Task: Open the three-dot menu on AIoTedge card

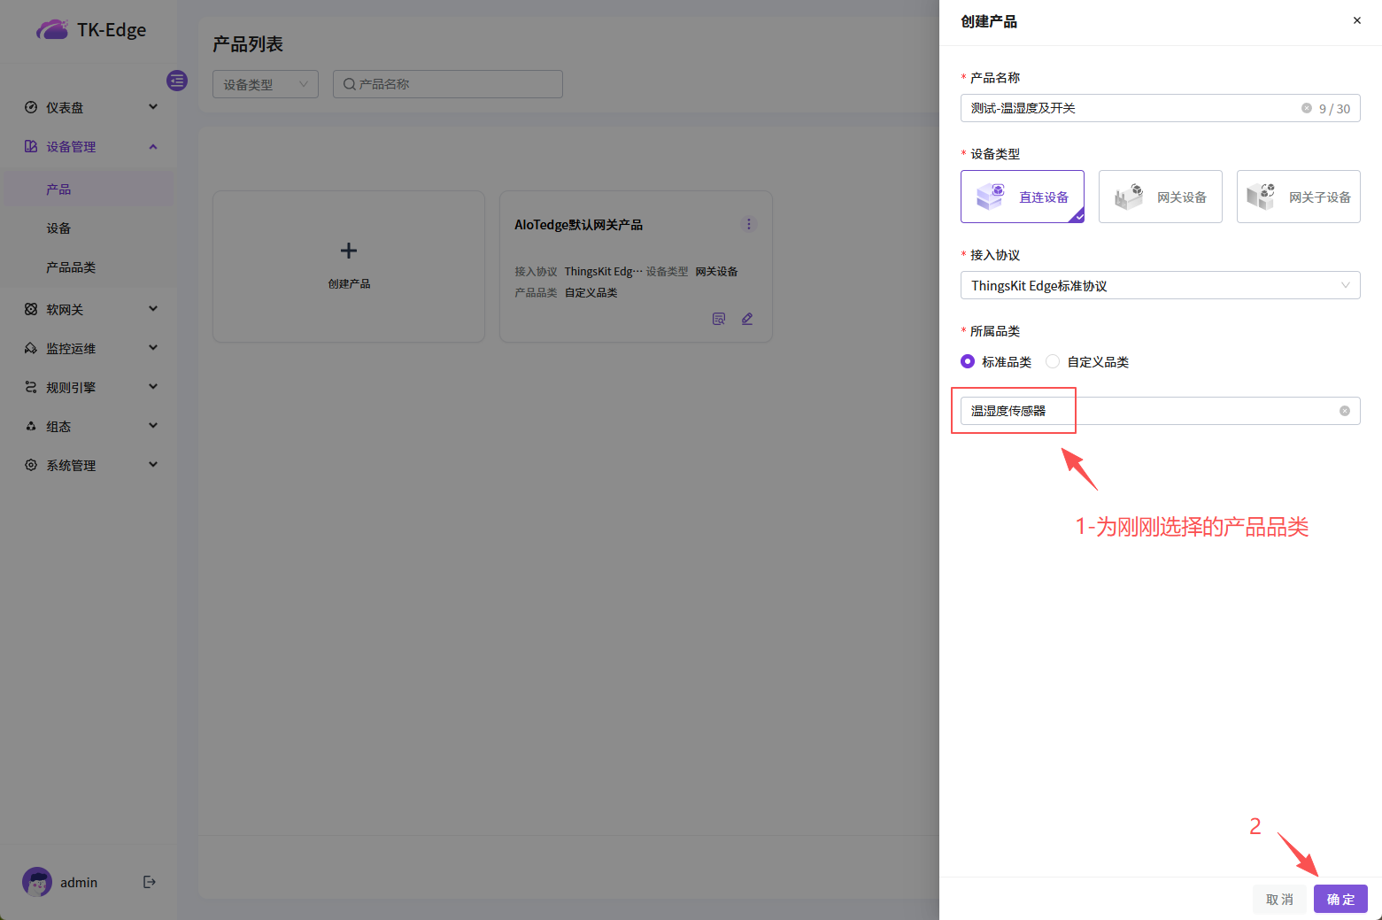Action: click(x=748, y=224)
